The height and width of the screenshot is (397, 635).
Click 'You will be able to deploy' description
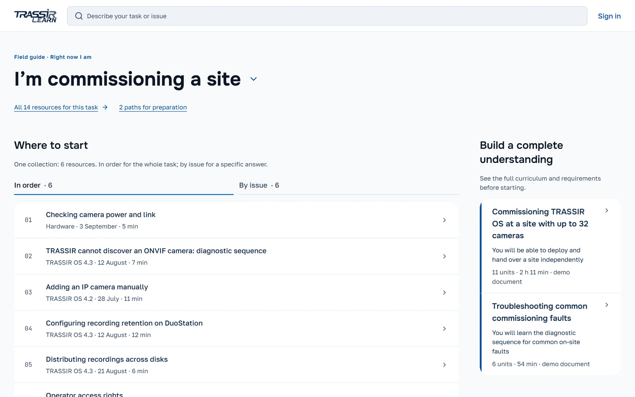[538, 255]
